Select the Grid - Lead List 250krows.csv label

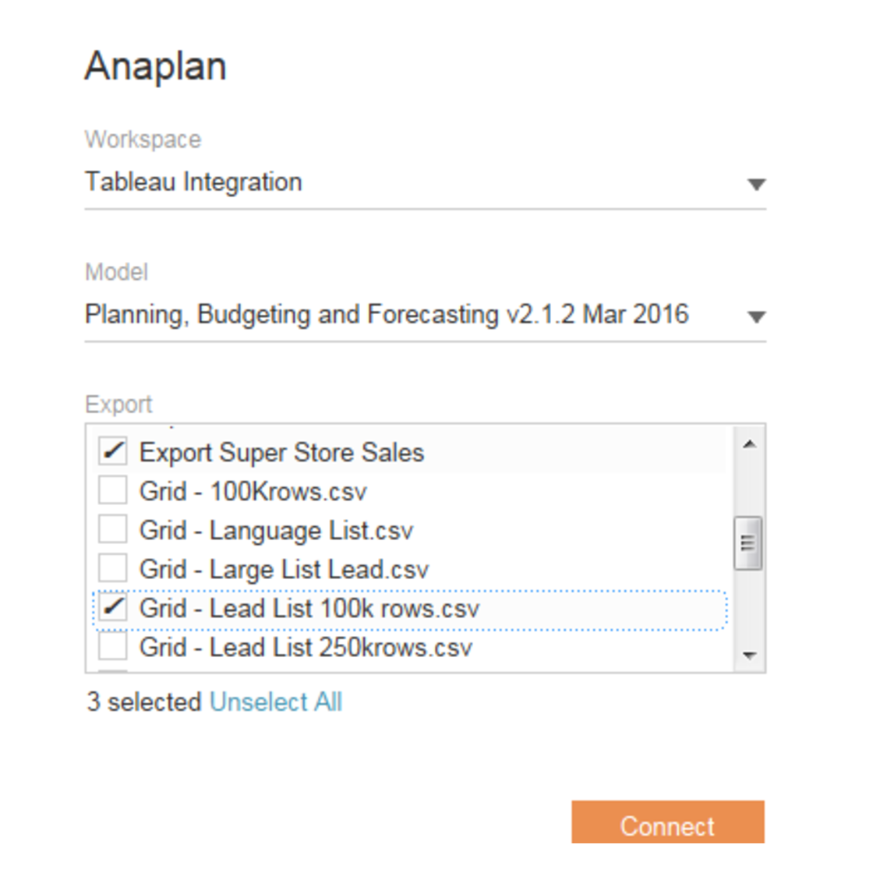point(306,648)
